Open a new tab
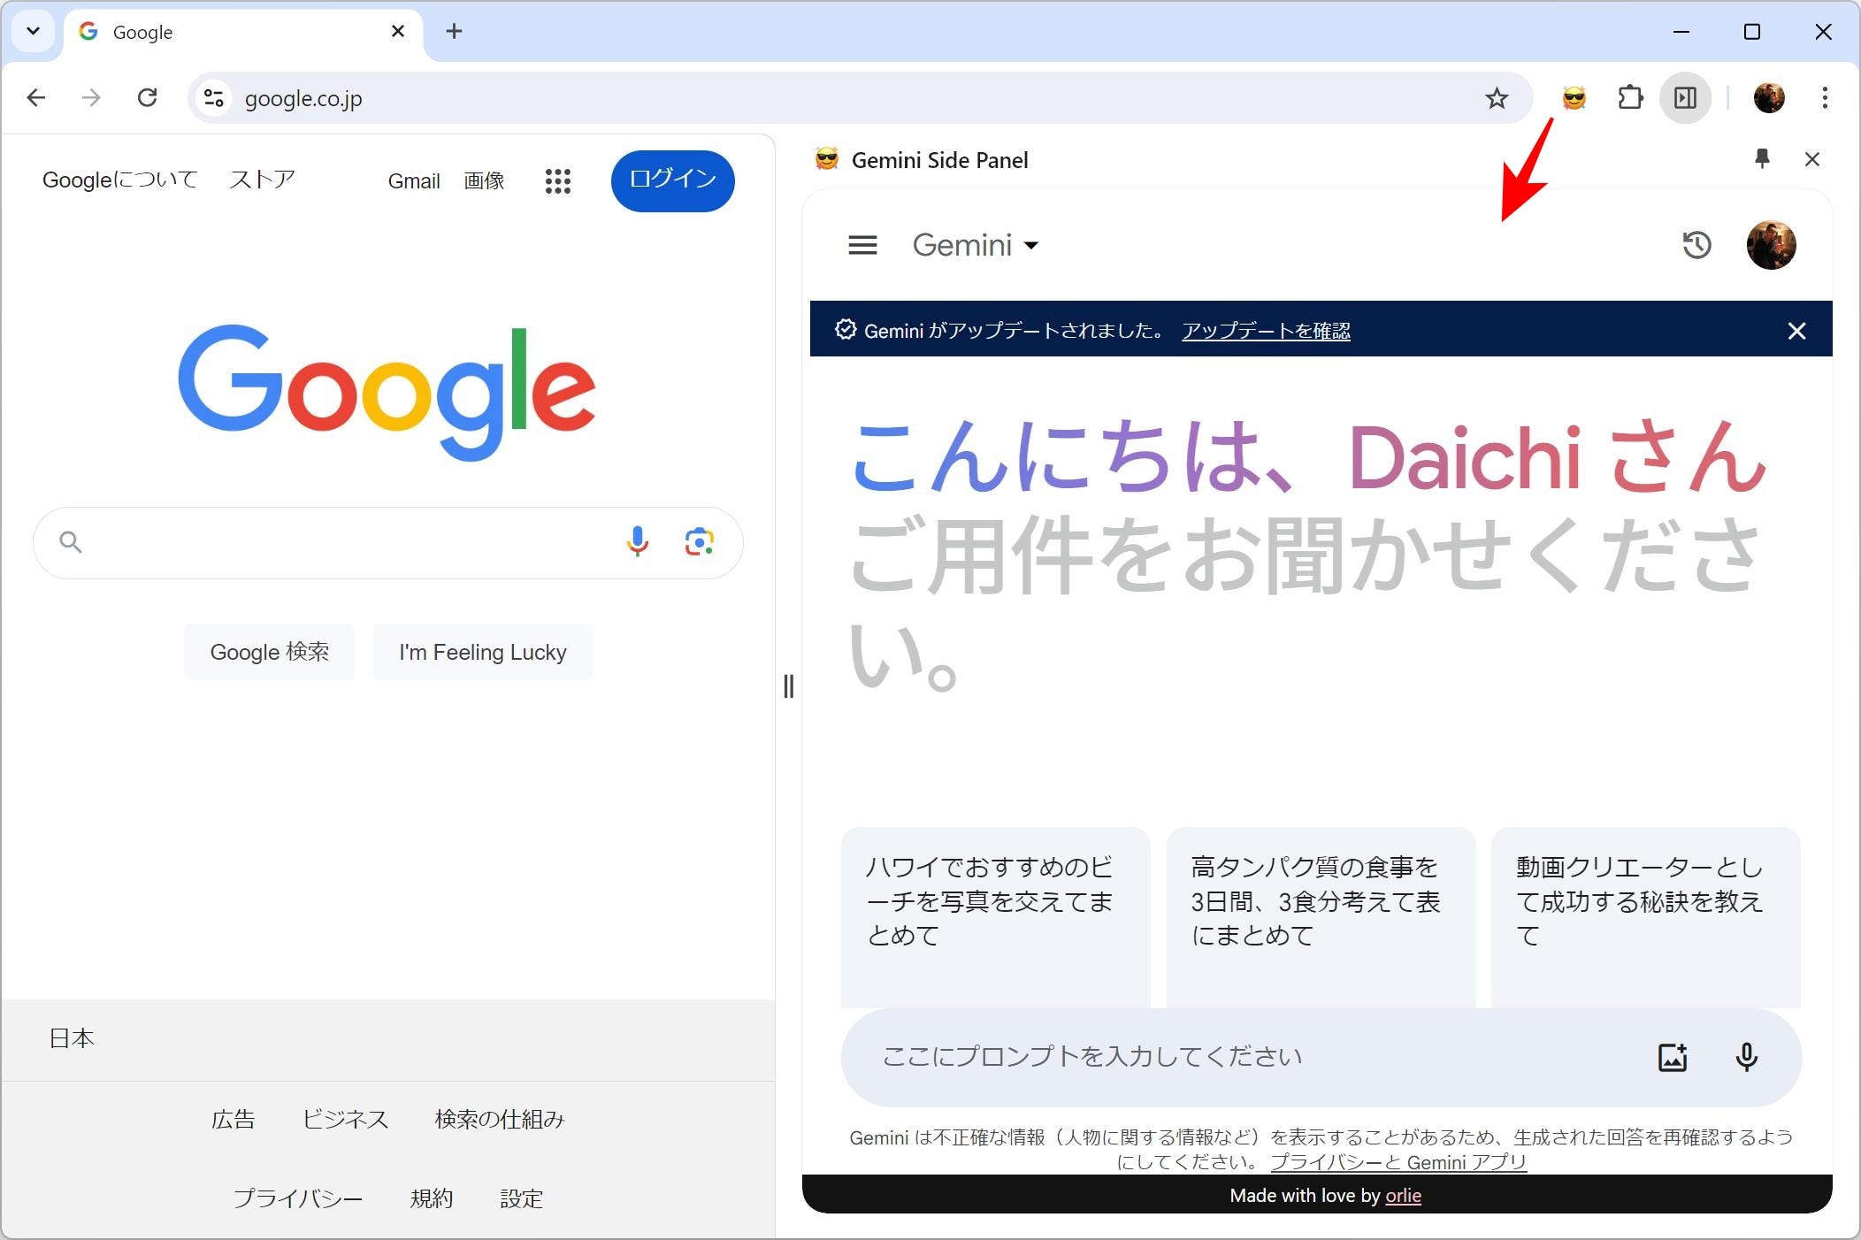The image size is (1861, 1240). [x=454, y=32]
